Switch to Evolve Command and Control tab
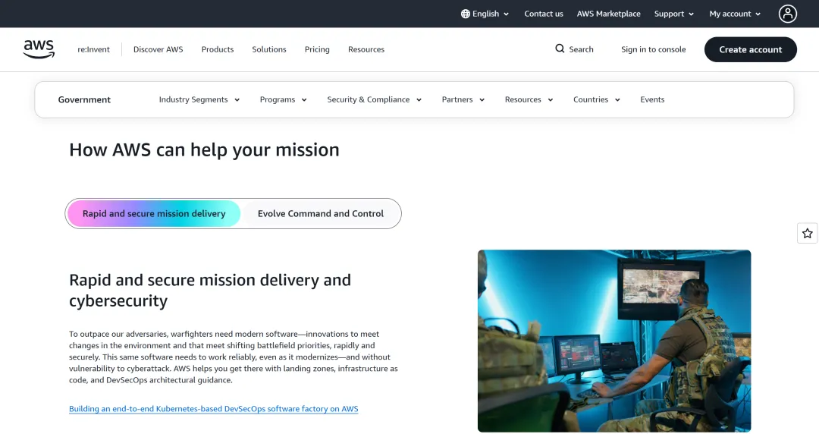Viewport: 819px width, 434px height. (321, 213)
